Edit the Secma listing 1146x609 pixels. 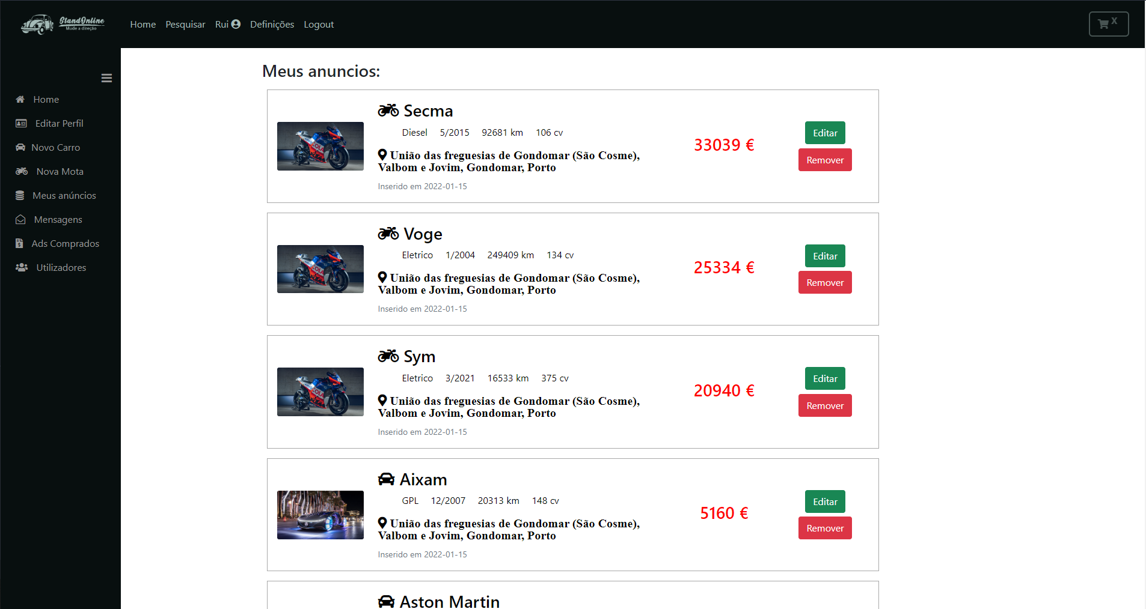coord(825,133)
